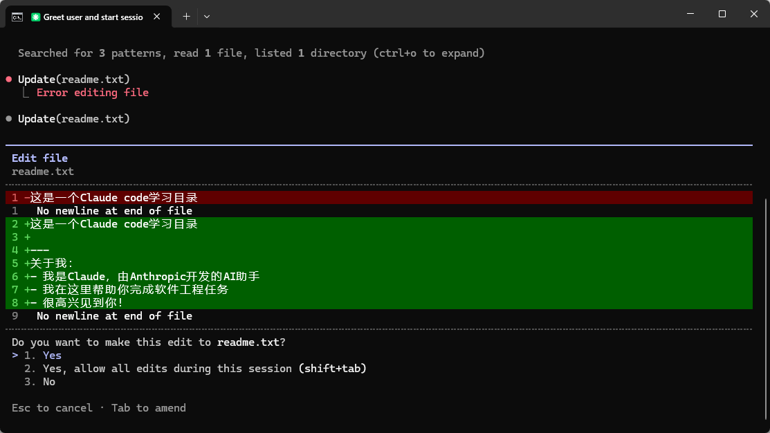
Task: Choose 'Yes, allow all edits during this session'
Action: coord(195,369)
